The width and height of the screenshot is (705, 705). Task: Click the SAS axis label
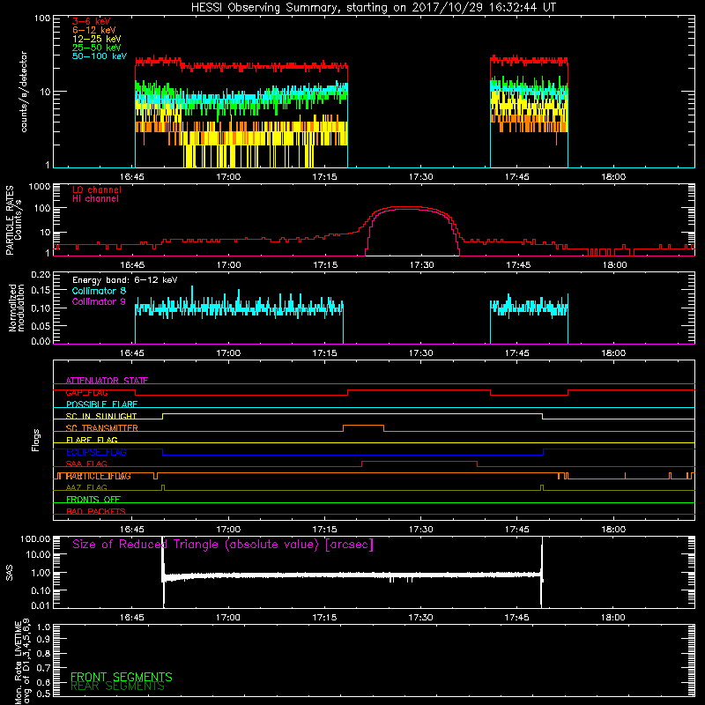click(9, 573)
